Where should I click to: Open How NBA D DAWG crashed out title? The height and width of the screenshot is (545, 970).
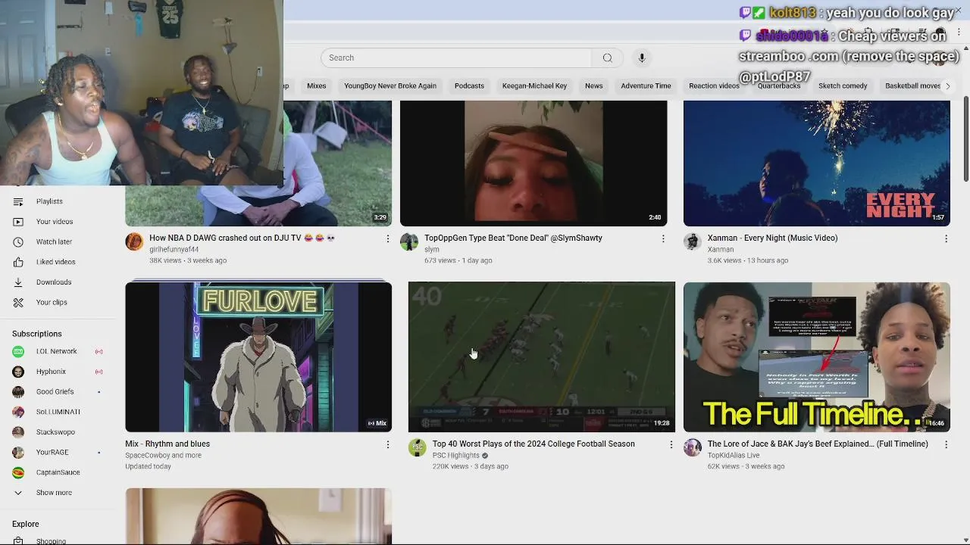242,238
